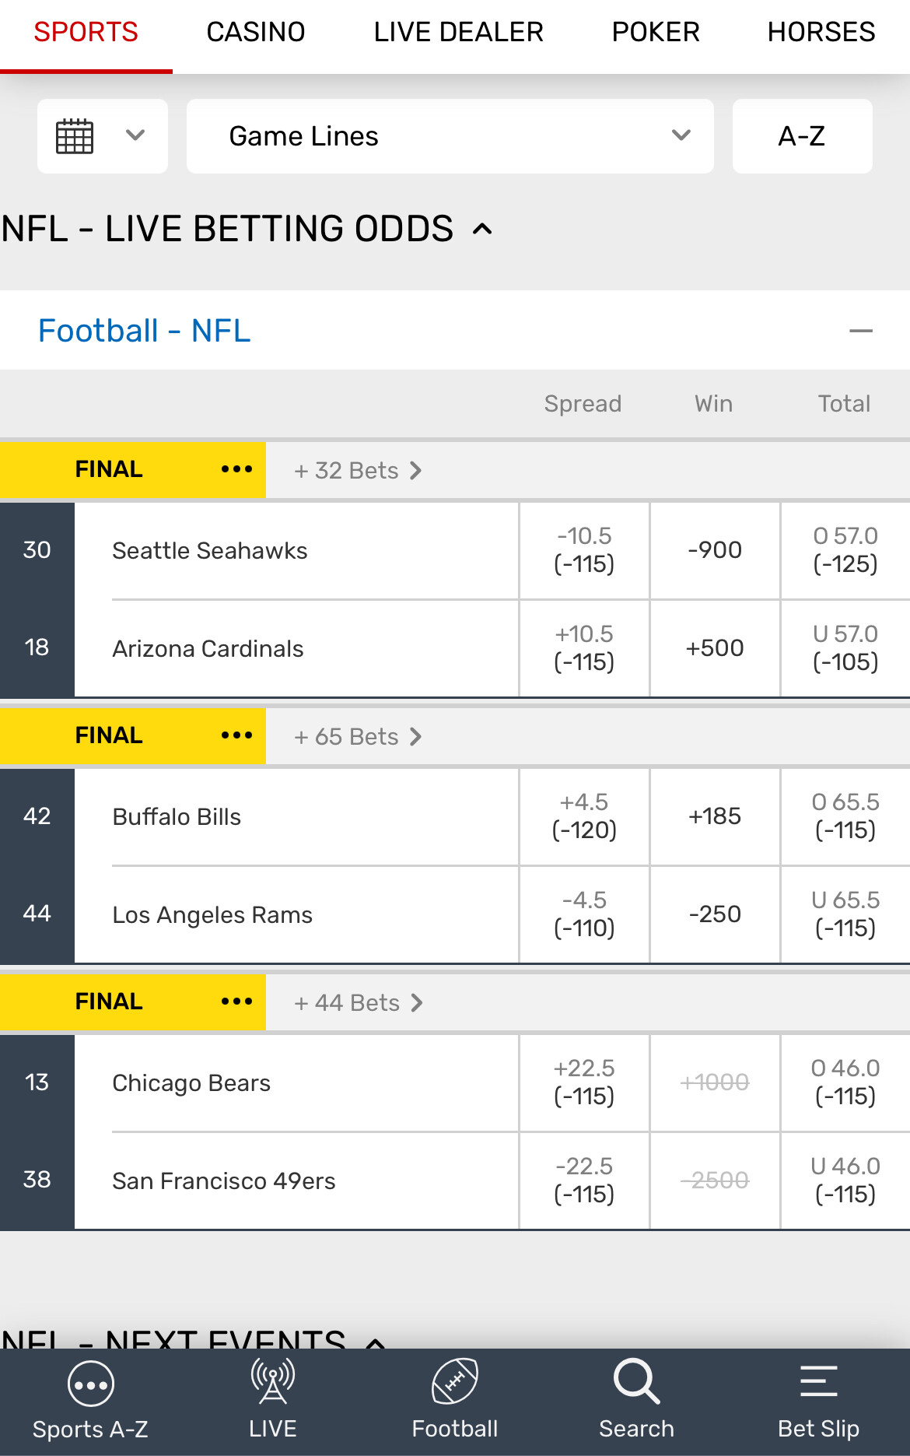Click the three-dots menu for Bears-49ers game
The width and height of the screenshot is (910, 1456).
(236, 1002)
